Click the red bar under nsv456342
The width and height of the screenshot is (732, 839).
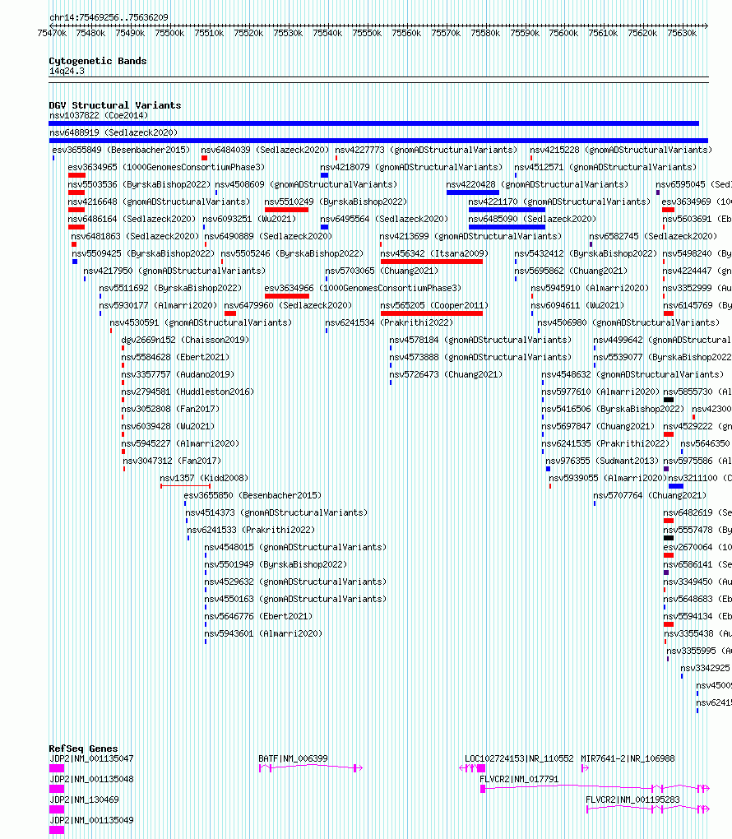pos(432,262)
